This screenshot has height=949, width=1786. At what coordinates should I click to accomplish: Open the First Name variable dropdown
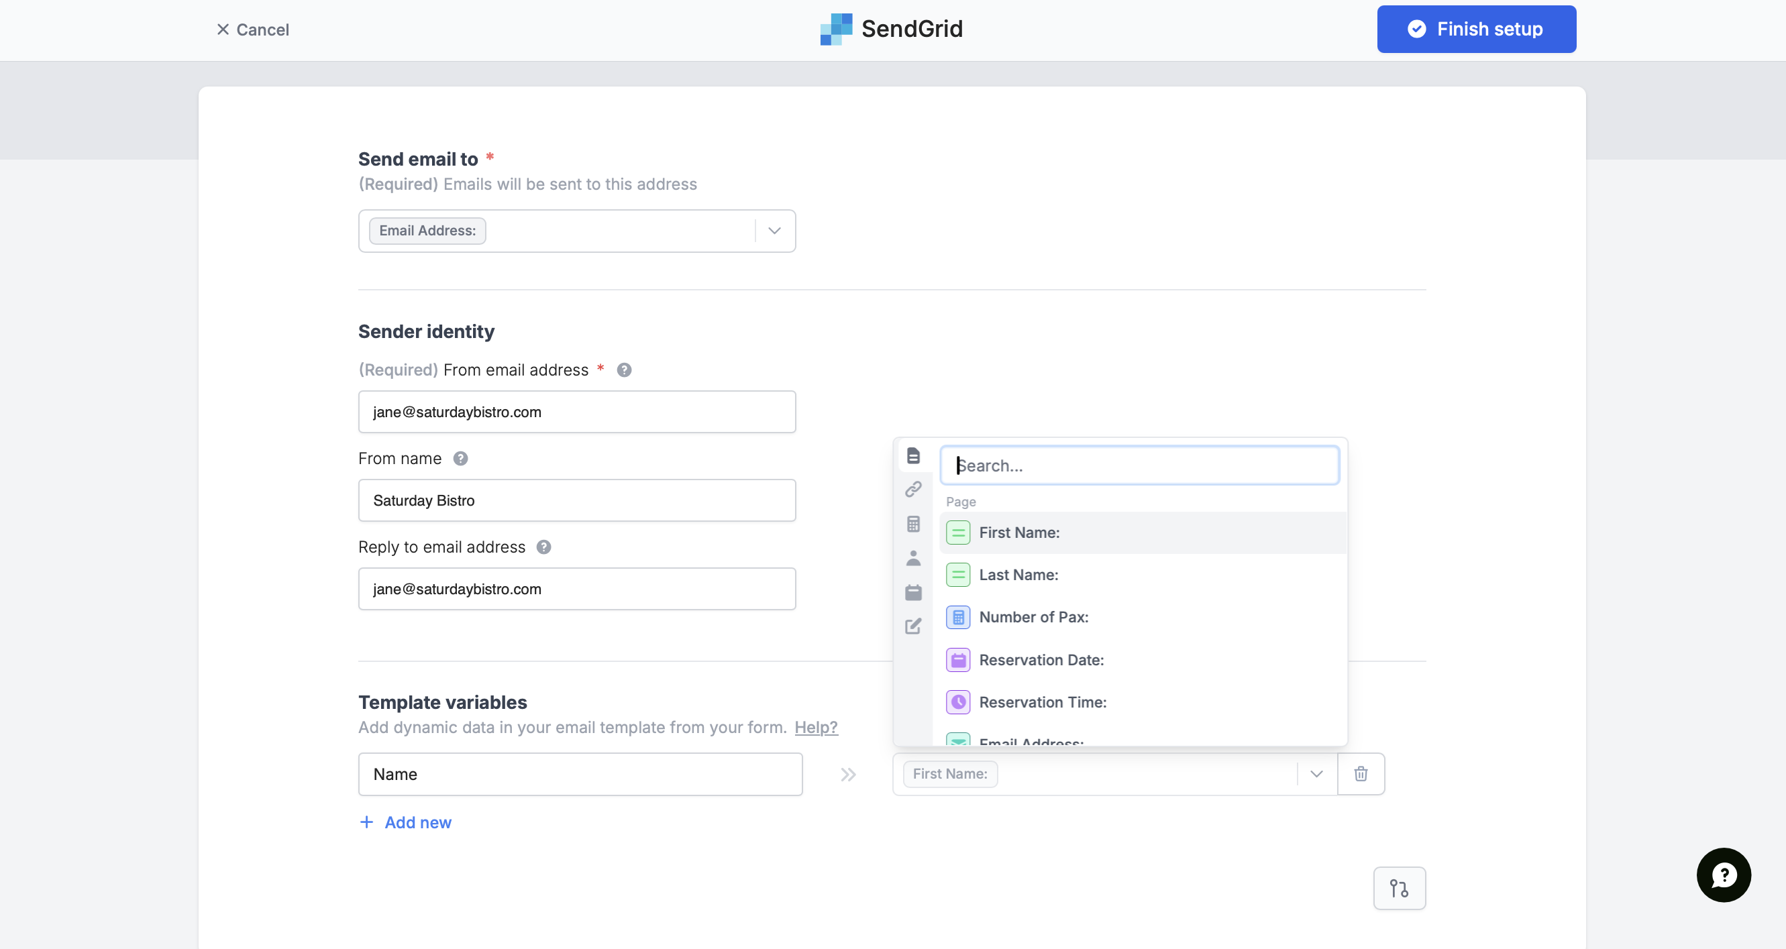click(x=1316, y=773)
